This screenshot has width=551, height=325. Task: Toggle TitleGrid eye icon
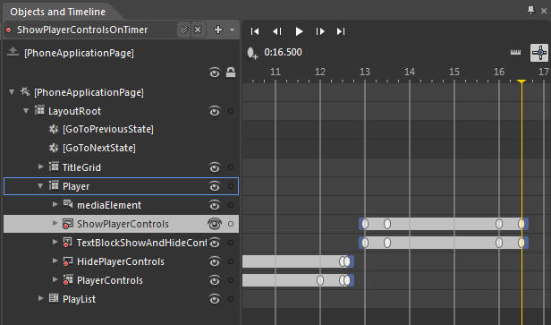[x=215, y=167]
